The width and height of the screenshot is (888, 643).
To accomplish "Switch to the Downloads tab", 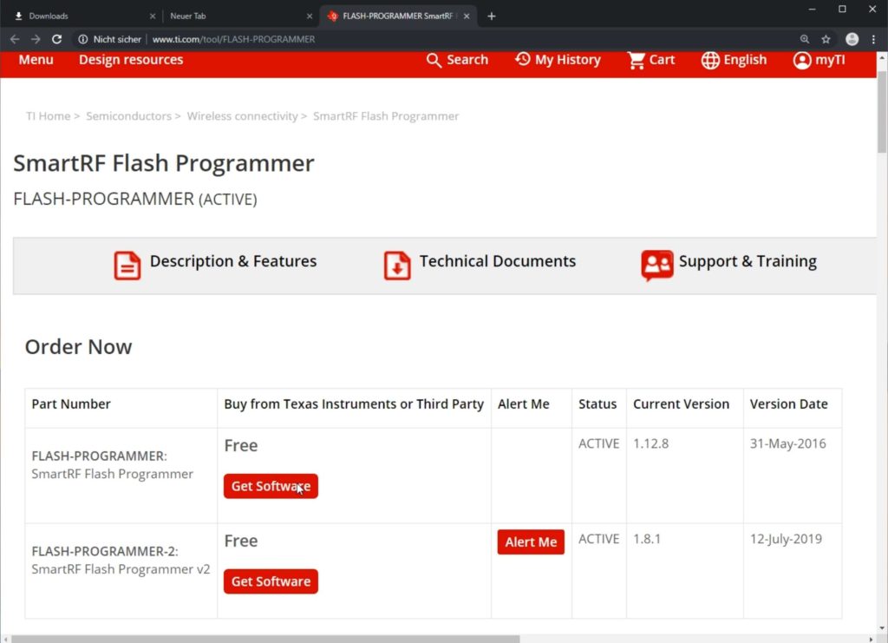I will tap(84, 16).
